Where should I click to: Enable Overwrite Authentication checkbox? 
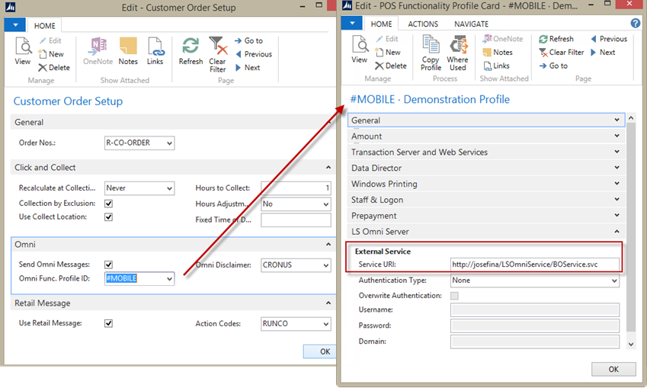point(455,296)
